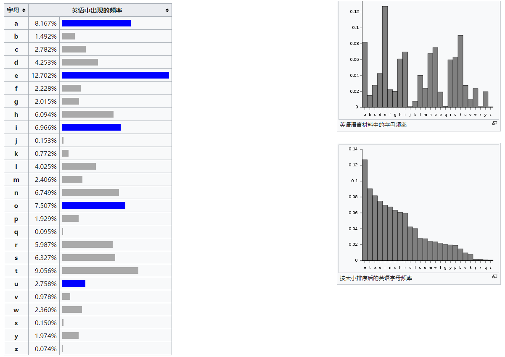Click the letter z cell in the table
Viewport: 505px width, 357px height.
pos(16,349)
